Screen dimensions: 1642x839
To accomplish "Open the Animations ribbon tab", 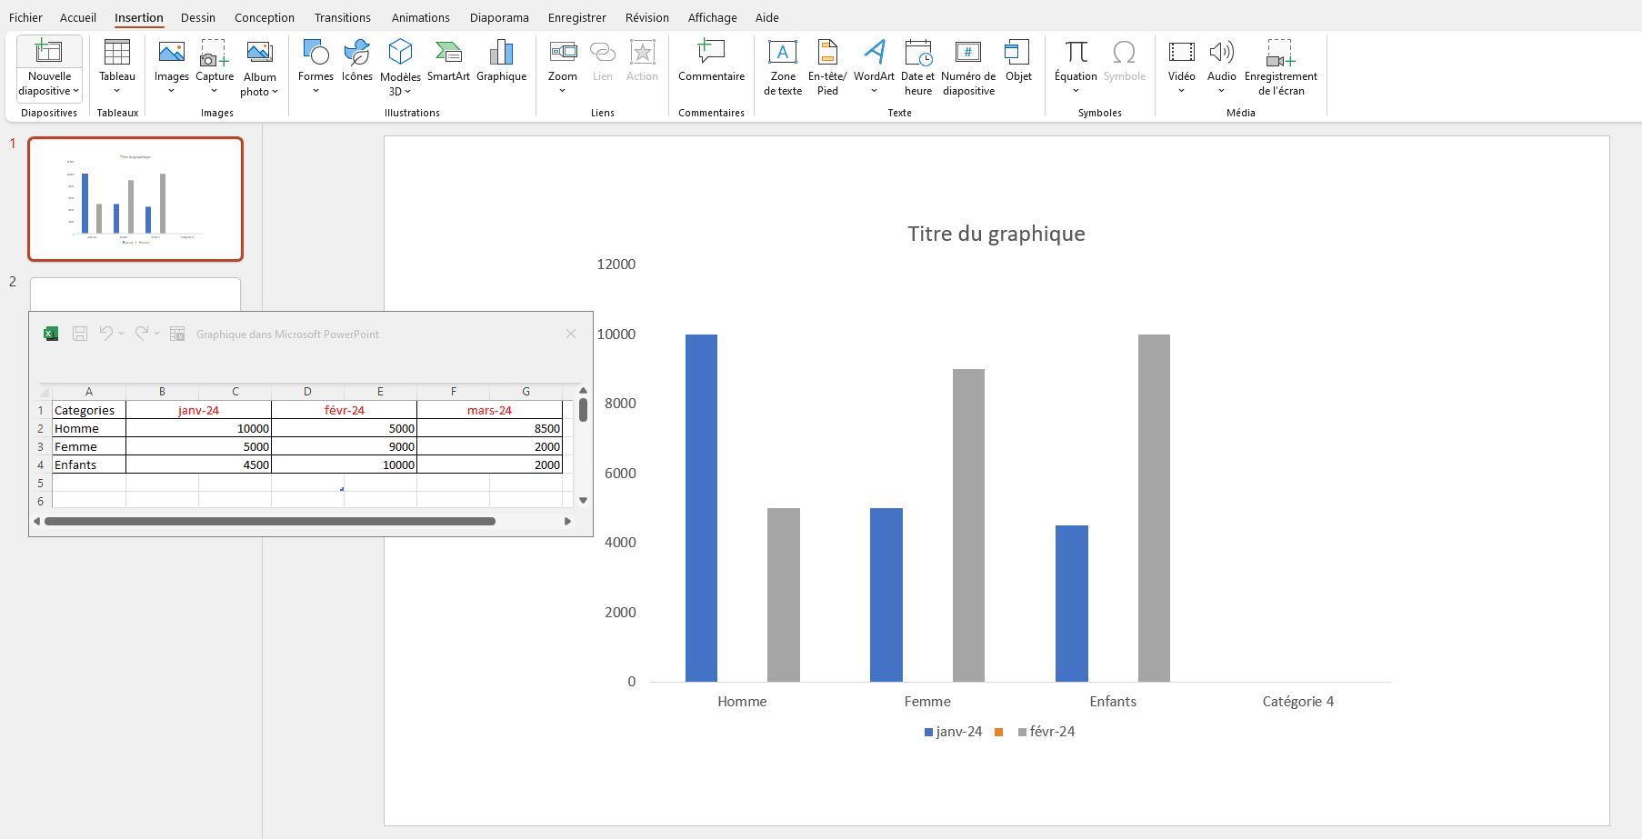I will (x=420, y=17).
